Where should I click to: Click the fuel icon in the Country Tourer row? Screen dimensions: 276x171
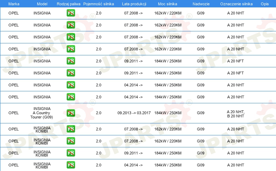click(71, 113)
